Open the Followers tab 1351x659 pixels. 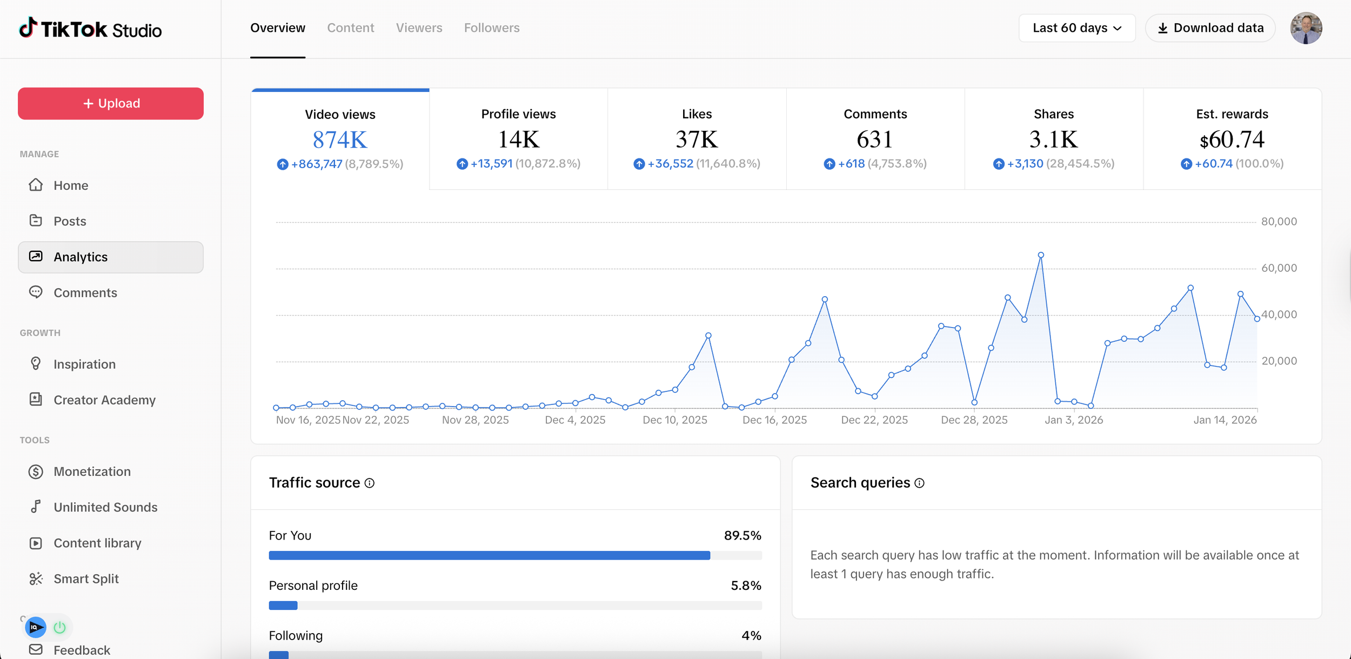[491, 28]
